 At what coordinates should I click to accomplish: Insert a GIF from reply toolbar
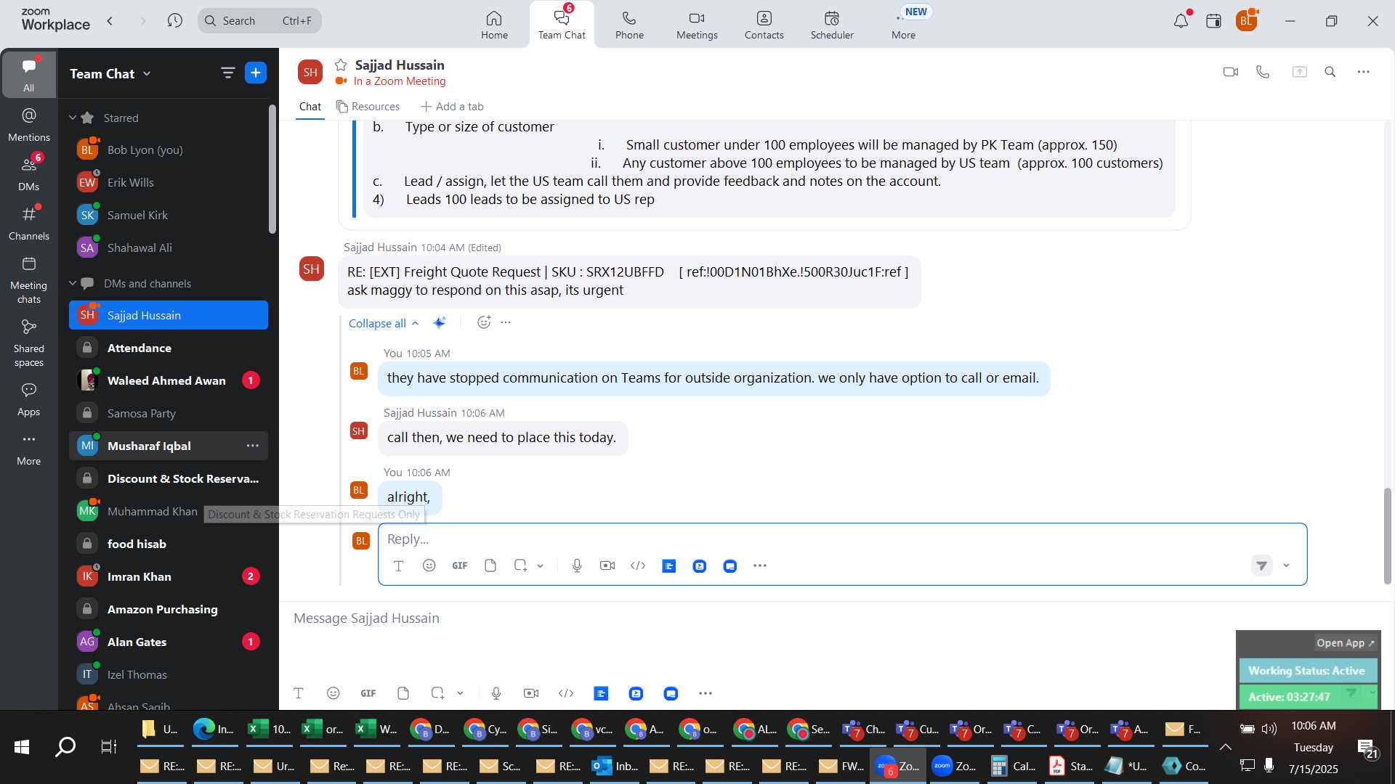coord(460,565)
